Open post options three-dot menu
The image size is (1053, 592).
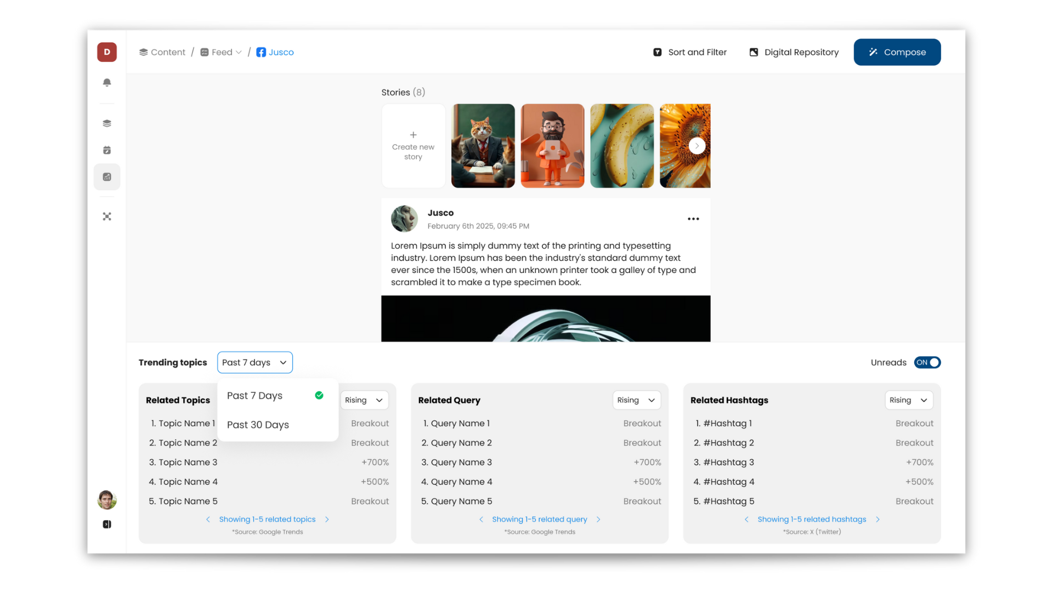693,219
